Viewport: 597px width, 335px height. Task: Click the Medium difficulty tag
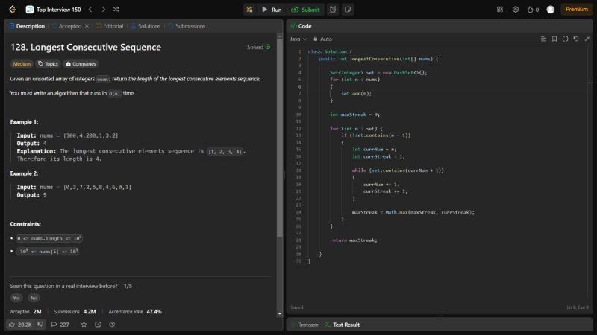coord(22,64)
